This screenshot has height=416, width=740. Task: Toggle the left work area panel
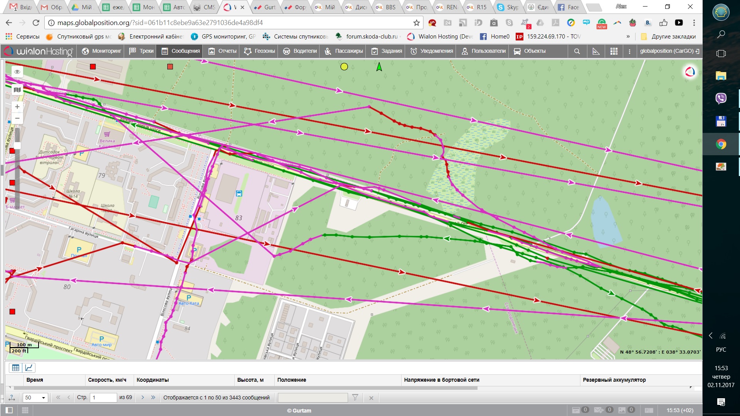tap(9, 410)
